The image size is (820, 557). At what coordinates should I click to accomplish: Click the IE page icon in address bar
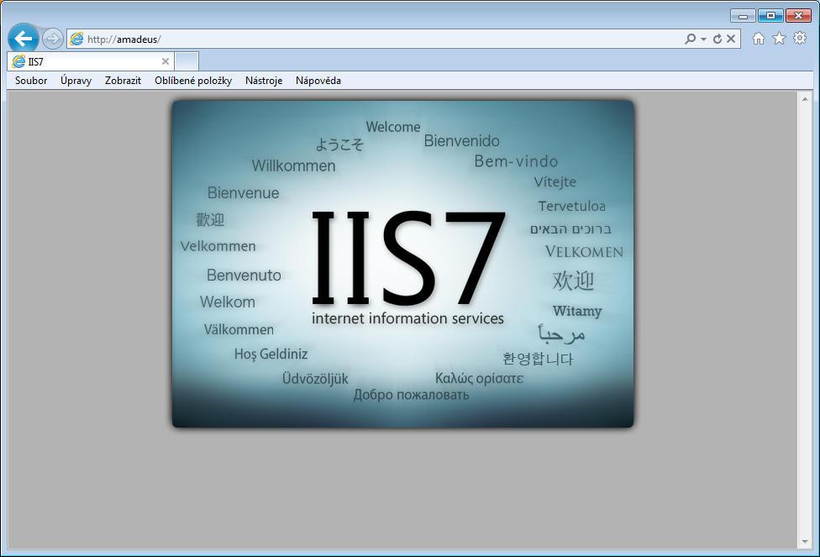click(x=77, y=39)
